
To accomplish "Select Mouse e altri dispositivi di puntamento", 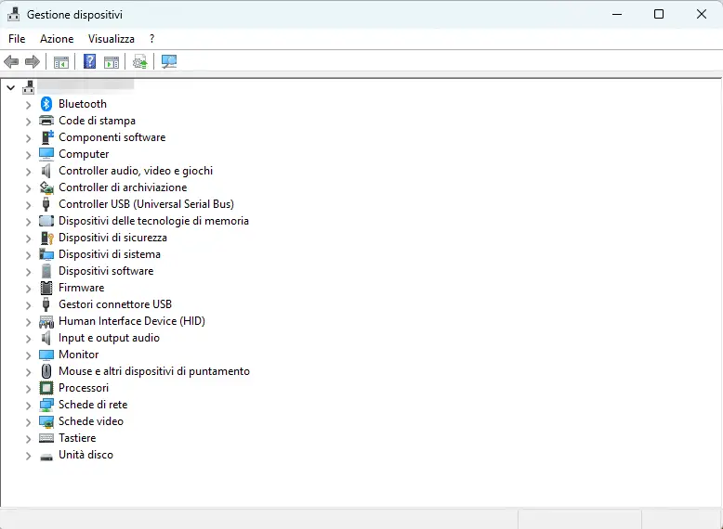I will (x=153, y=371).
